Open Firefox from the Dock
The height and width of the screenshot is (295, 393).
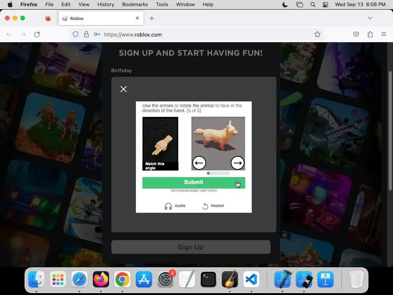point(101,279)
